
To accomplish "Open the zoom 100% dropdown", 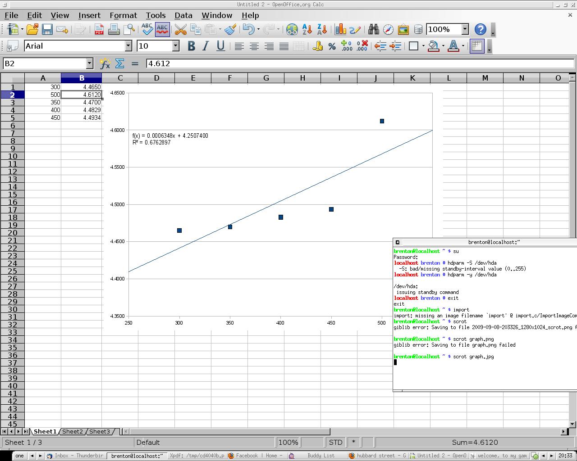I will 465,30.
